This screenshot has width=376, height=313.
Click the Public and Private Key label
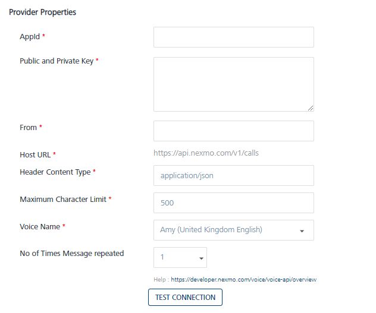(57, 61)
